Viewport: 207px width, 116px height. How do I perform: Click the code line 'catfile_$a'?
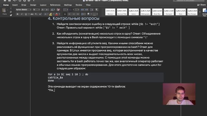(55, 78)
